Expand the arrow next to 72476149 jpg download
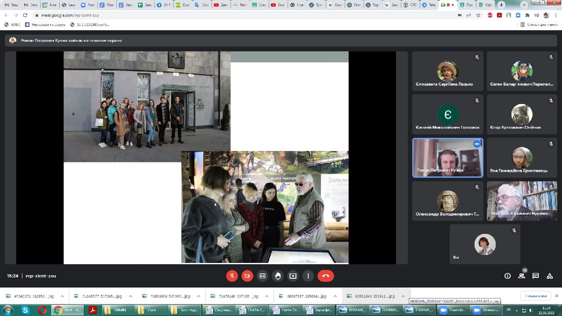The image size is (562, 316). coord(266,296)
